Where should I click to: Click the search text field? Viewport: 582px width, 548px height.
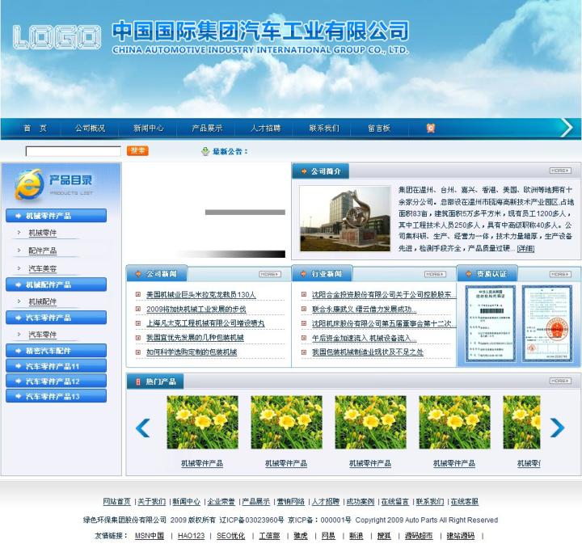click(73, 151)
